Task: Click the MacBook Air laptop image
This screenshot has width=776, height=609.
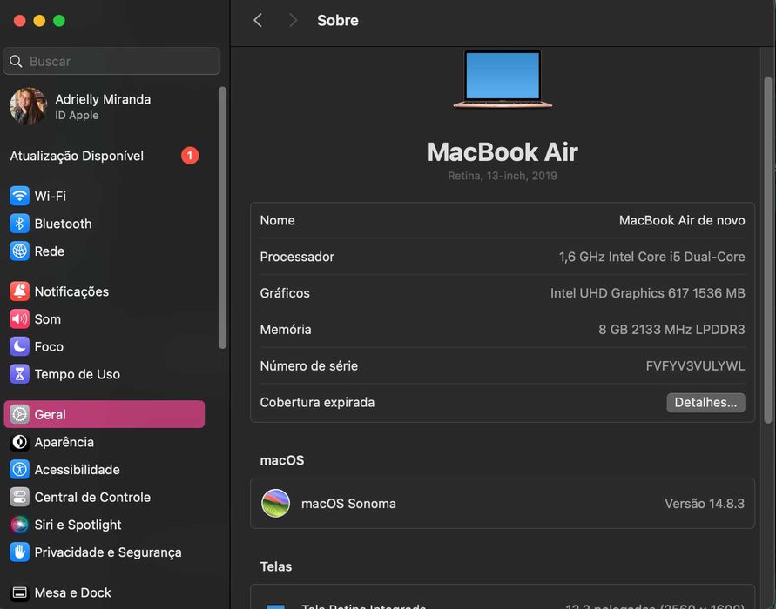Action: [503, 79]
